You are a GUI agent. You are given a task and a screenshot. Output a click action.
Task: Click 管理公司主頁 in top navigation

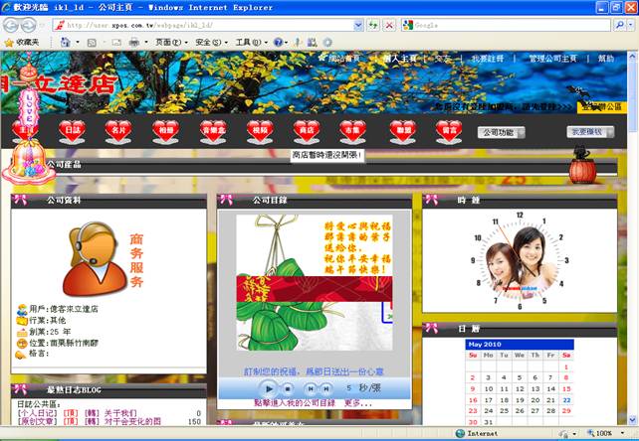(552, 60)
